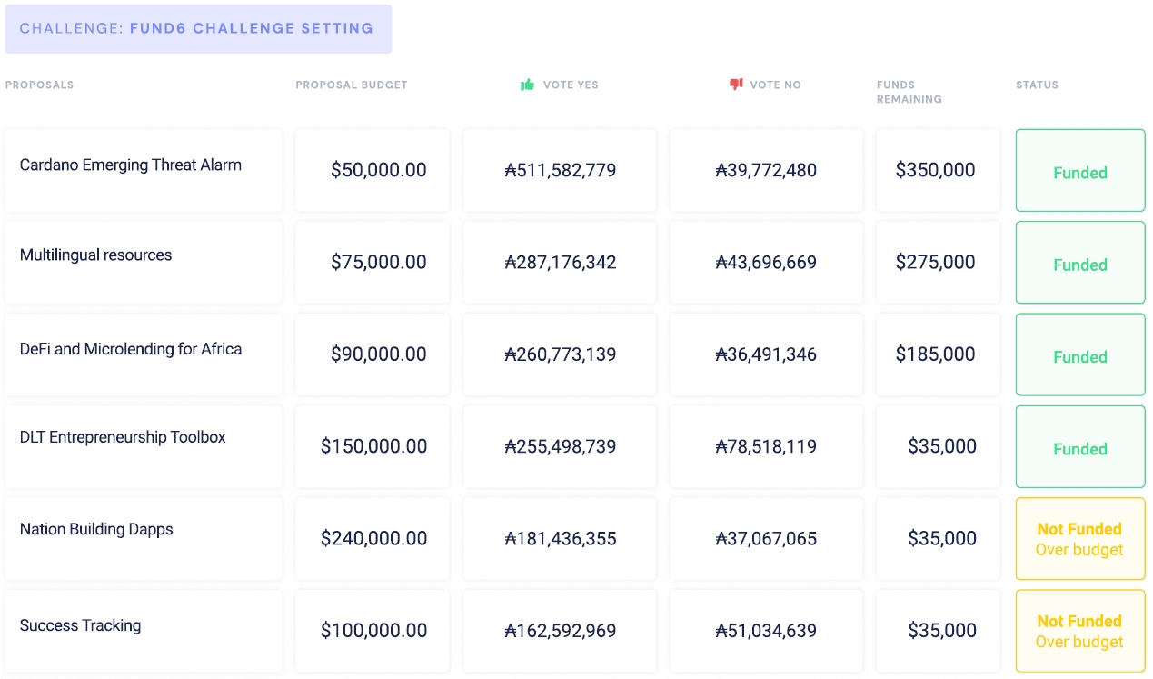
Task: Click the red thumbs-down Vote No icon
Action: 736,85
